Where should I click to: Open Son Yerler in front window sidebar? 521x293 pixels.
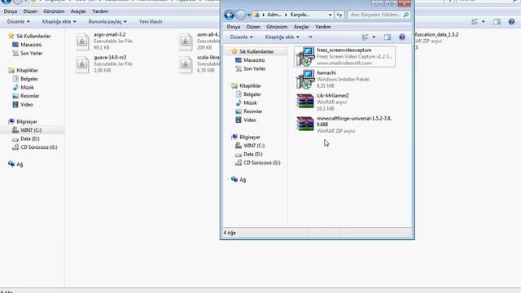point(255,68)
